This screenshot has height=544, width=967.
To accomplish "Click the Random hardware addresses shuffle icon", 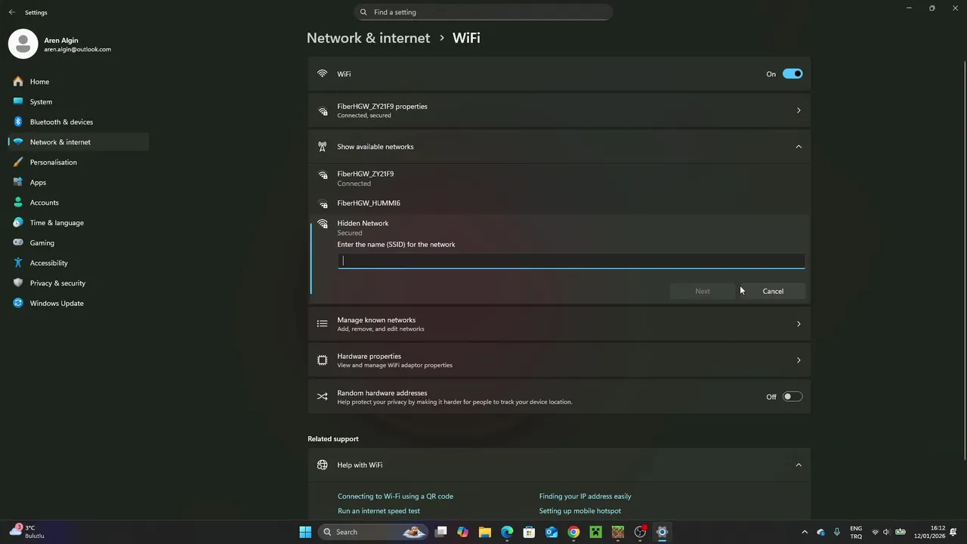I will pos(323,397).
